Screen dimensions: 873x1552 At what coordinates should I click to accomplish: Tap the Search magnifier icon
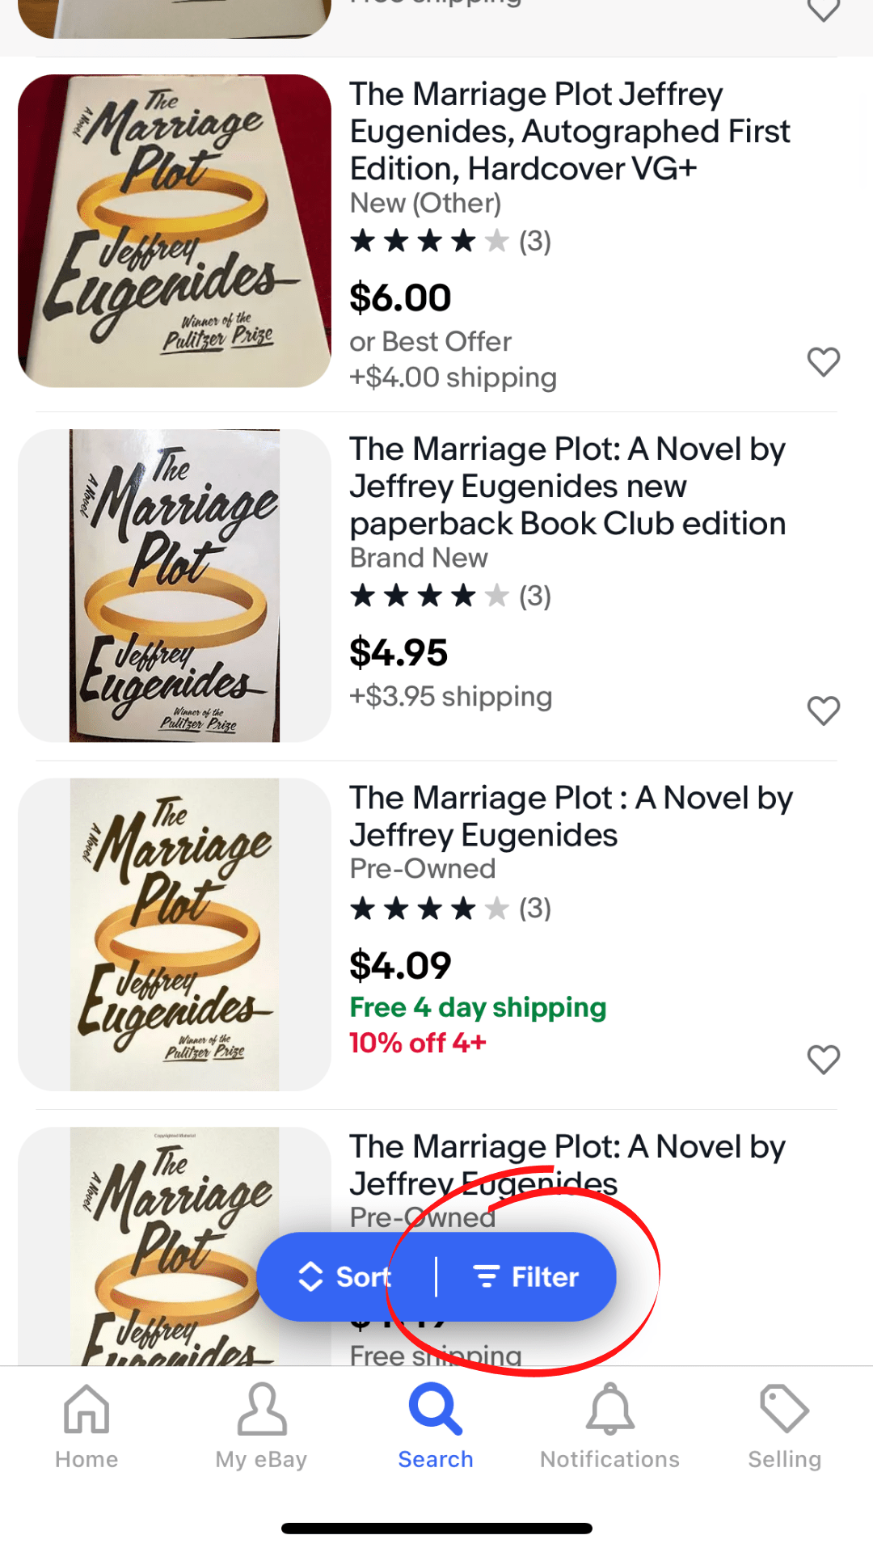435,1406
